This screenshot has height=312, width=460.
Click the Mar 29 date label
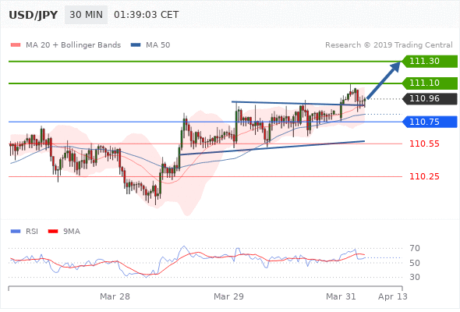[228, 296]
